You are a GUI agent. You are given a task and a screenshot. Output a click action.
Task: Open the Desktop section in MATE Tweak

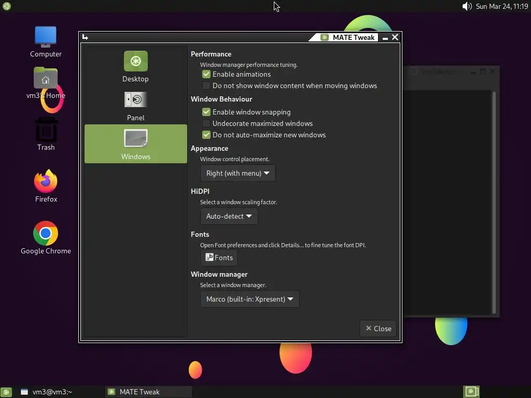135,67
